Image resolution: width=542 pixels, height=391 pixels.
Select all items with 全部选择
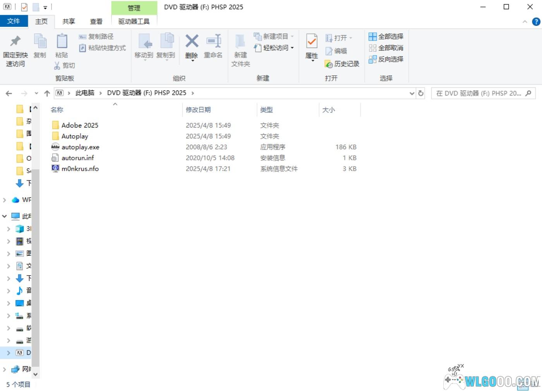click(386, 36)
